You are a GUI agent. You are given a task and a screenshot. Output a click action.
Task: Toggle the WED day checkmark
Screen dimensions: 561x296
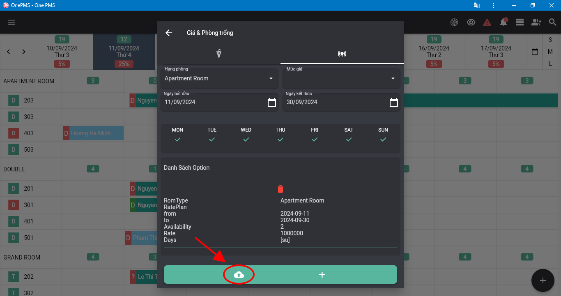coord(246,139)
